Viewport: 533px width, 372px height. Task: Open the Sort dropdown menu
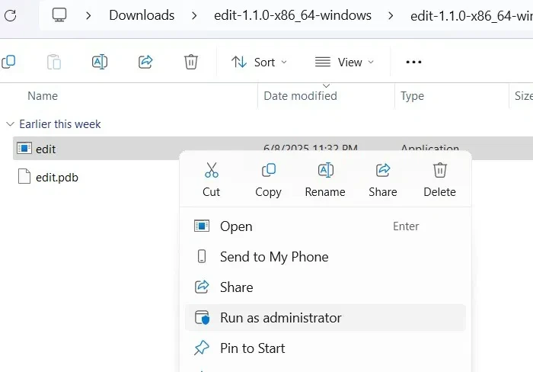[260, 62]
